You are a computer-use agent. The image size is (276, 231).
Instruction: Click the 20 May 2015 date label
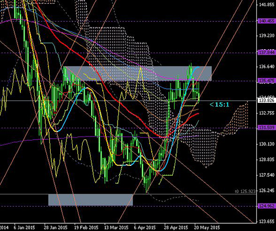(x=206, y=227)
